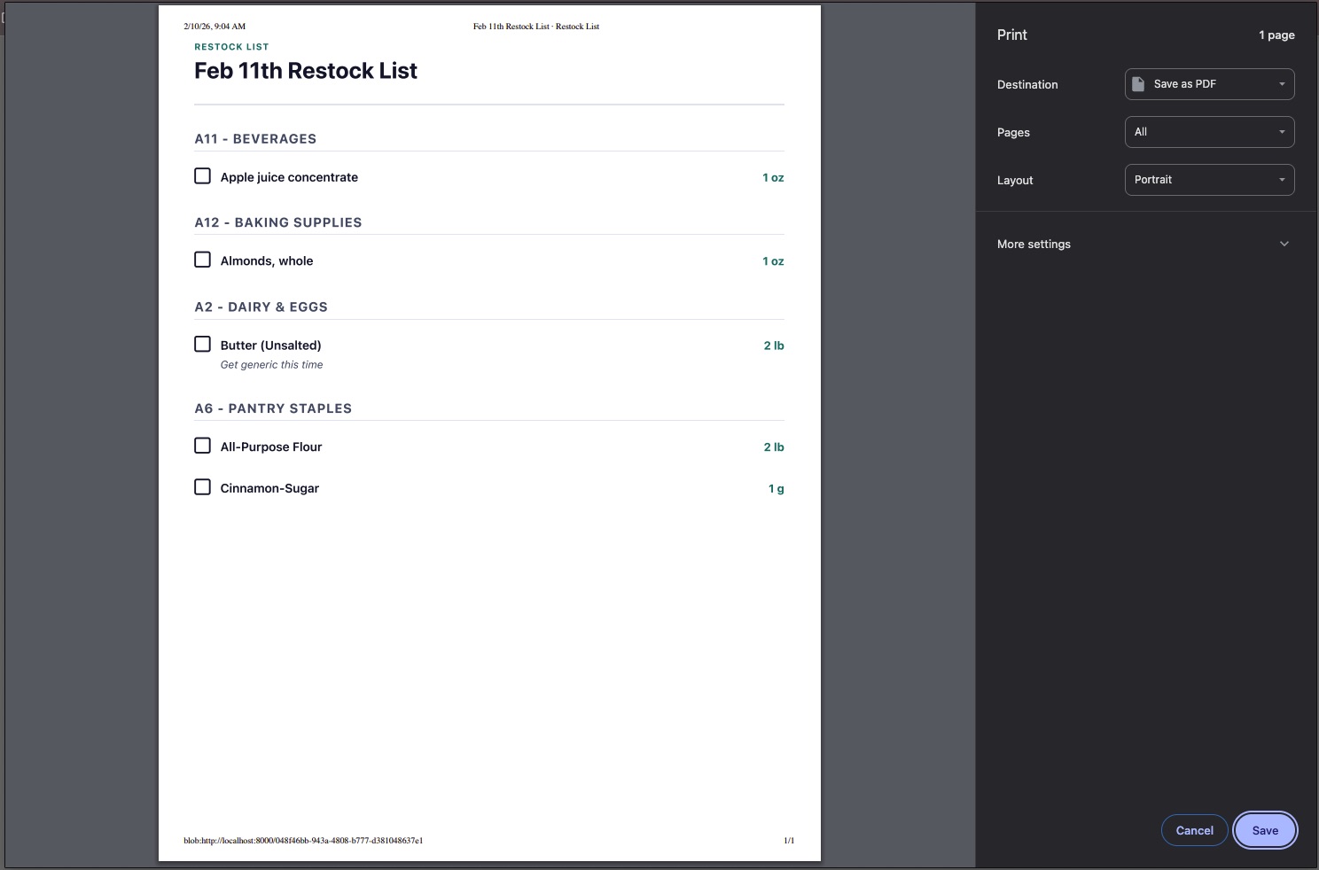Image resolution: width=1319 pixels, height=870 pixels.
Task: Open the Destination dropdown
Action: 1209,84
